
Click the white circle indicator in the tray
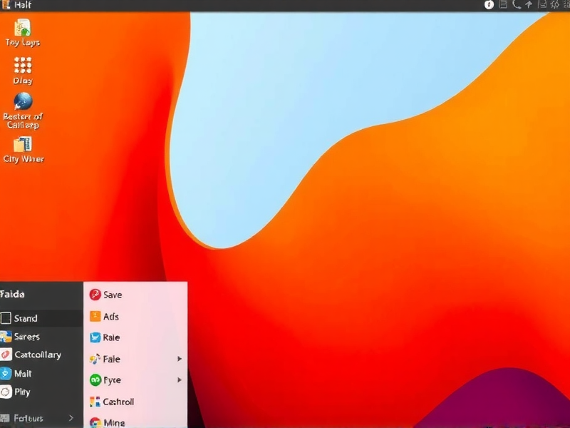(489, 5)
